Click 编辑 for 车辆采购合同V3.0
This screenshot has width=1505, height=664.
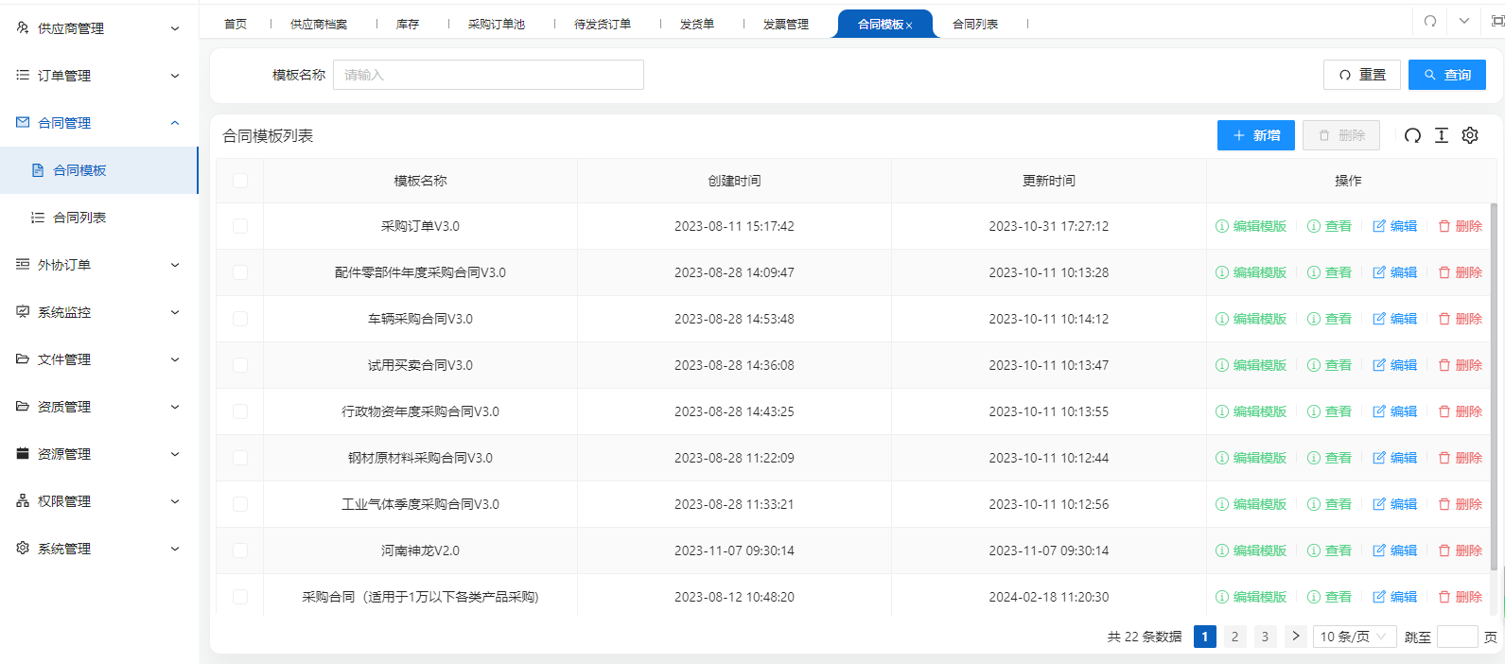click(x=1394, y=319)
